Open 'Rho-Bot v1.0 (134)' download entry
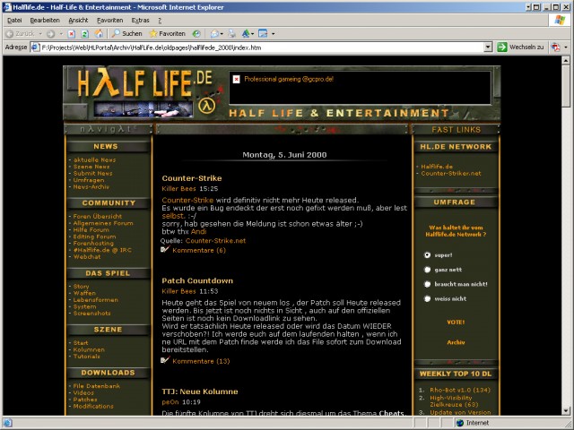The width and height of the screenshot is (574, 430). pyautogui.click(x=460, y=390)
